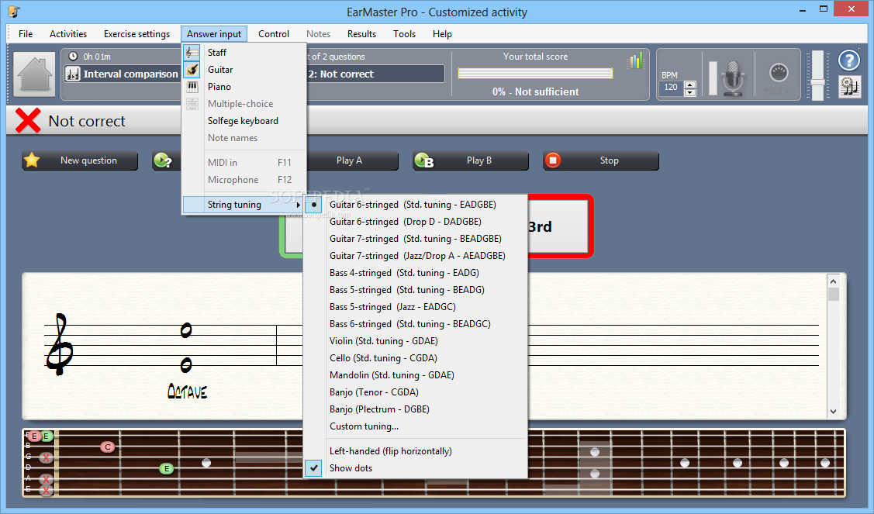Click the Interval comparison activity label
874x514 pixels.
pyautogui.click(x=130, y=74)
